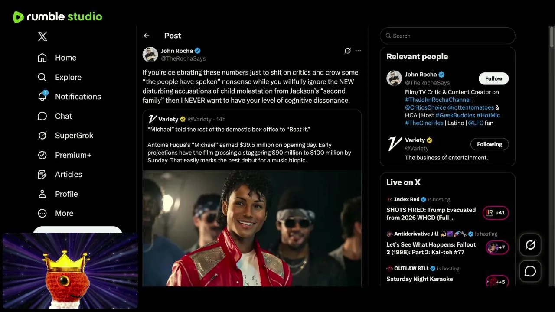Open the #TheJohnRochaChannel hashtag link
The height and width of the screenshot is (312, 555).
[x=437, y=100]
